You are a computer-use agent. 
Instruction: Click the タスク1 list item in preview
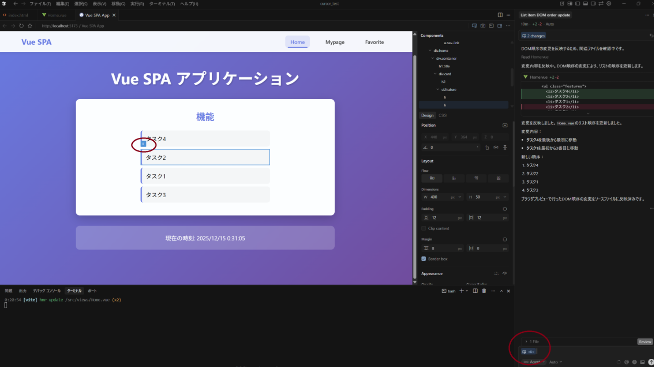pyautogui.click(x=205, y=176)
